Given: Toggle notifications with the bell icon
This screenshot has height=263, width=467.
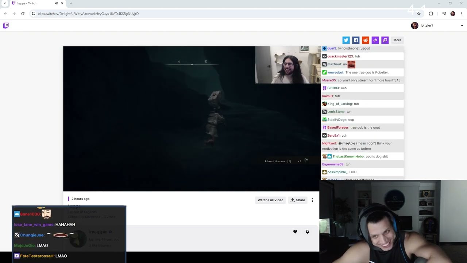Looking at the screenshot, I should click(307, 232).
